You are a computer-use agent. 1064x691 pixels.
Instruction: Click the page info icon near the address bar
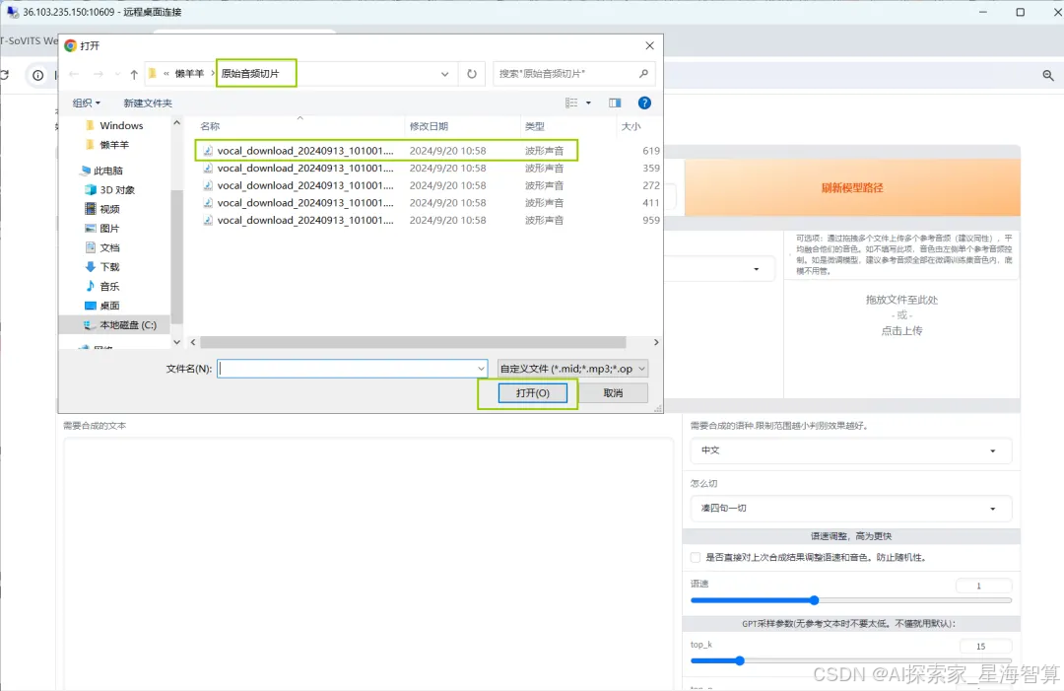(37, 75)
